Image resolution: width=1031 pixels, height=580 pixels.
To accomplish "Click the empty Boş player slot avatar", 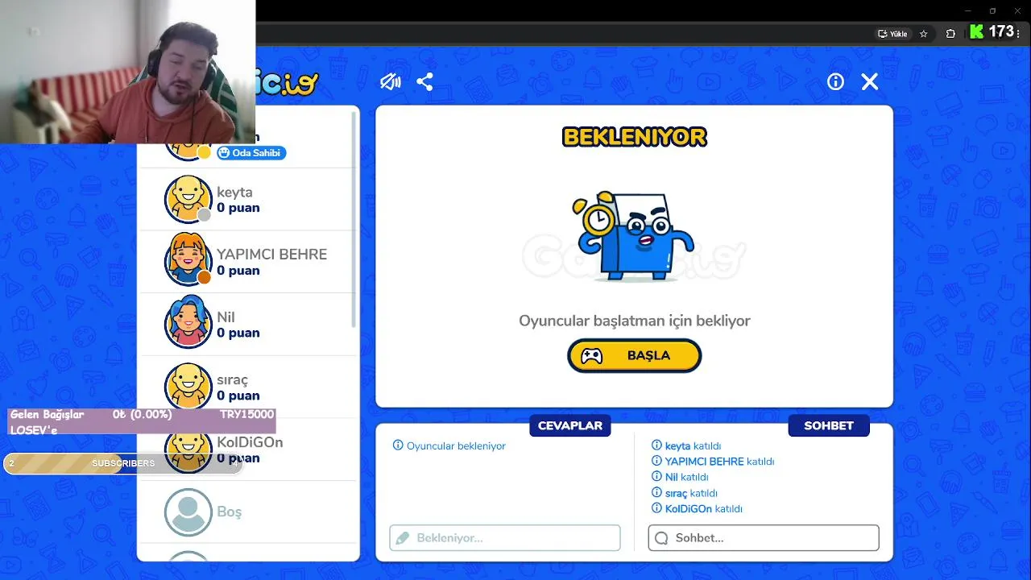I will click(188, 512).
